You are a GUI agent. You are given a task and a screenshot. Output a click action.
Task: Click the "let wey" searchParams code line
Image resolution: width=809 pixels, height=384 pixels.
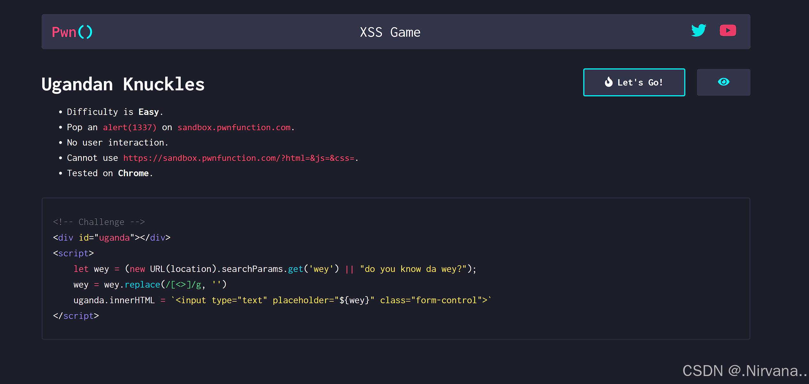275,269
